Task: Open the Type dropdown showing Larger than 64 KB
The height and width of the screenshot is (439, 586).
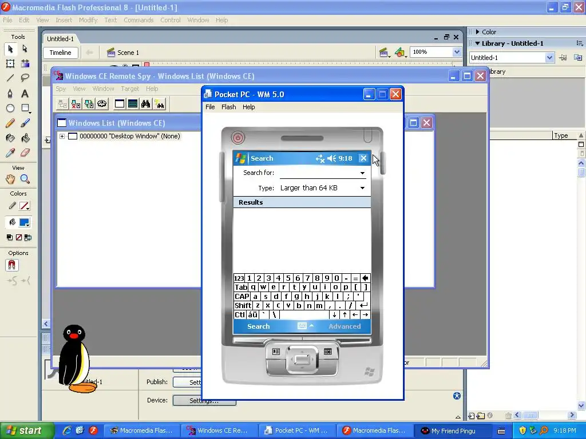Action: [362, 187]
